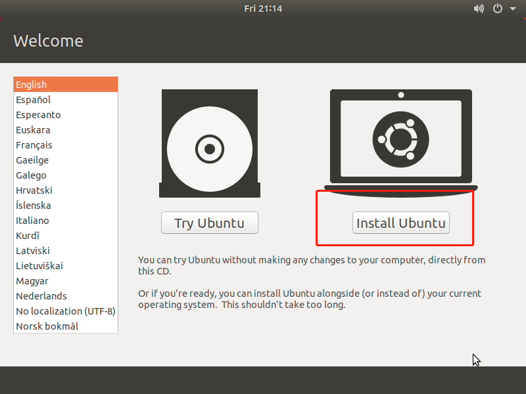Choose Esperanto language
This screenshot has height=394, width=526.
pyautogui.click(x=66, y=114)
